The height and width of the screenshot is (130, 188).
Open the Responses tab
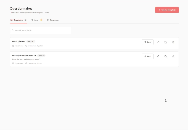click(x=53, y=20)
